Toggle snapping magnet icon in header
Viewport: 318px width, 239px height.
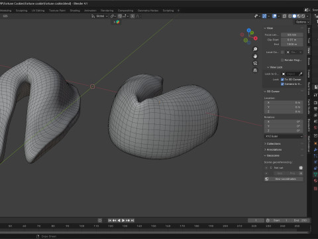click(120, 16)
